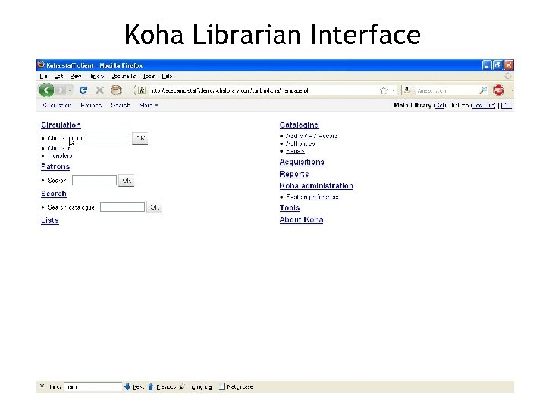Open the search engine selector dropdown
Screen dimensions: 546x410
[409, 90]
